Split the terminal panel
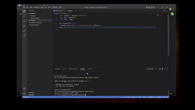This screenshot has width=195, height=110. (160, 69)
